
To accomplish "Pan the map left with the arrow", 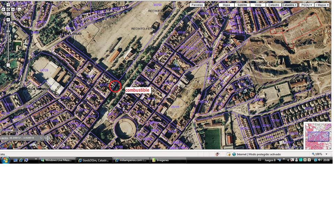I will pyautogui.click(x=3, y=9).
